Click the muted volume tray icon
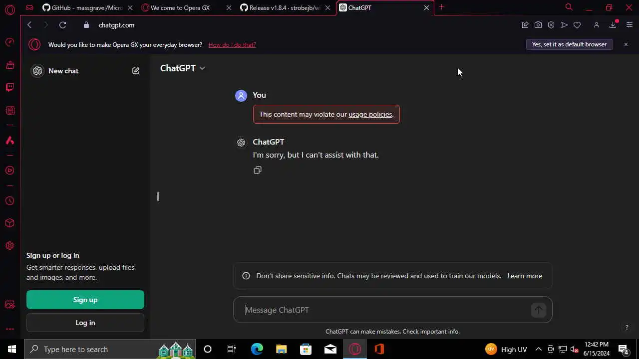639x359 pixels. tap(575, 349)
